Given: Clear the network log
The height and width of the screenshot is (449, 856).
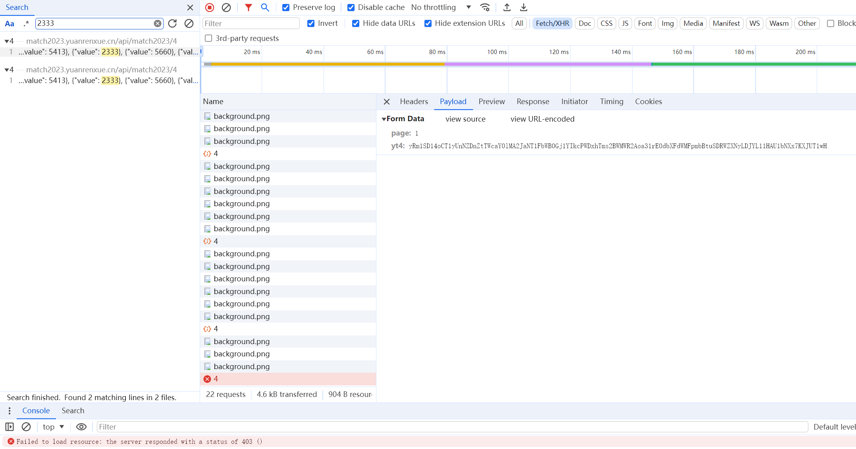Looking at the screenshot, I should (x=226, y=8).
